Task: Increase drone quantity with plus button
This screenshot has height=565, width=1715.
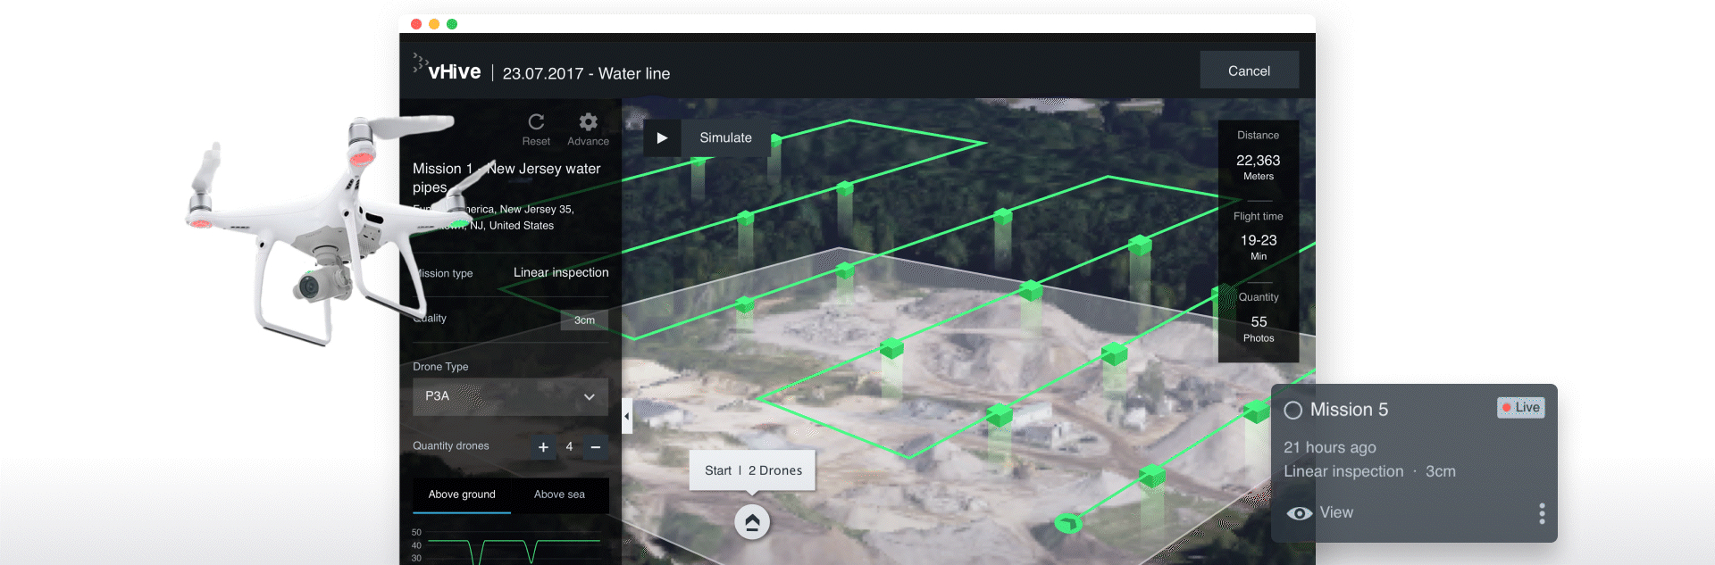Action: click(x=543, y=447)
